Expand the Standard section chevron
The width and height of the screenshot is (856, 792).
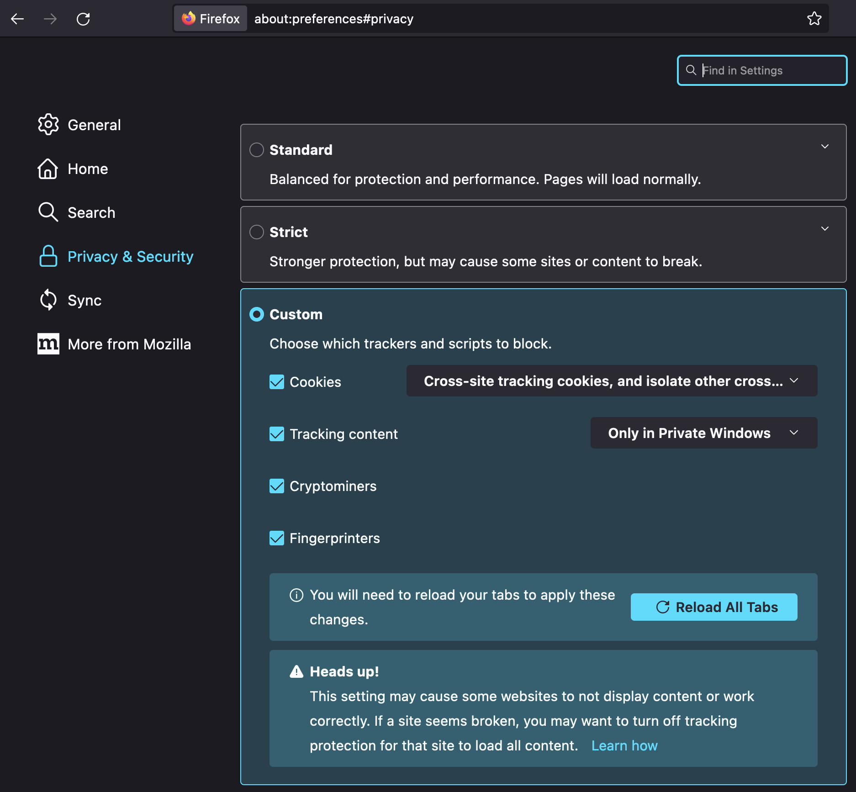[825, 147]
